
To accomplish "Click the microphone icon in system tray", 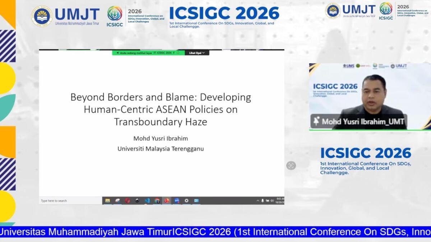I will (x=263, y=201).
